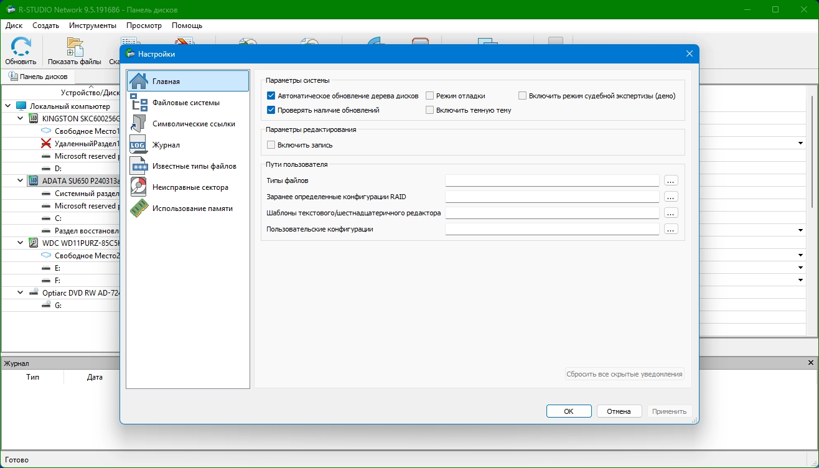Toggle the Включить запись checkbox
The width and height of the screenshot is (819, 468).
pyautogui.click(x=271, y=145)
